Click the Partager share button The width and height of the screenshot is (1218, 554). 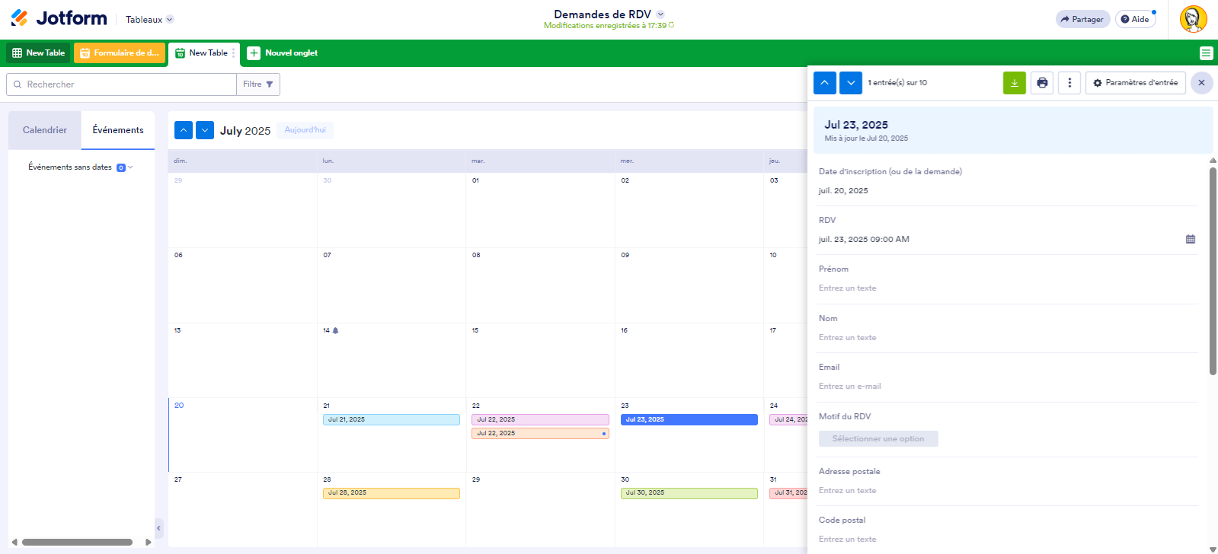click(x=1082, y=20)
